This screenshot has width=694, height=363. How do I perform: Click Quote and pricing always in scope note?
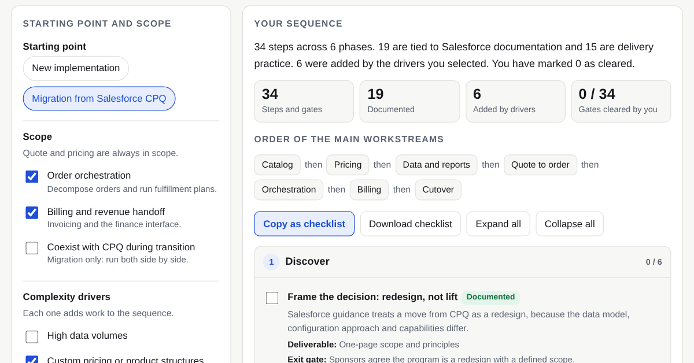point(101,153)
